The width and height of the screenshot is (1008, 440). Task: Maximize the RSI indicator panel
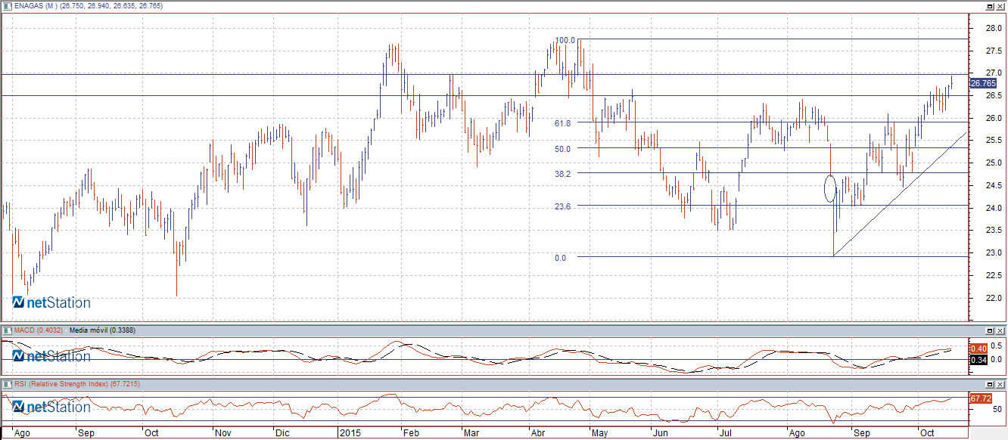tap(989, 384)
